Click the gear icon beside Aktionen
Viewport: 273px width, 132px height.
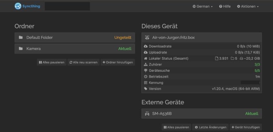point(239,6)
